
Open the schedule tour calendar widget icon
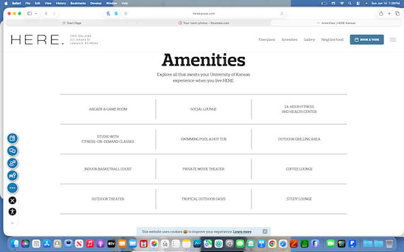click(13, 139)
